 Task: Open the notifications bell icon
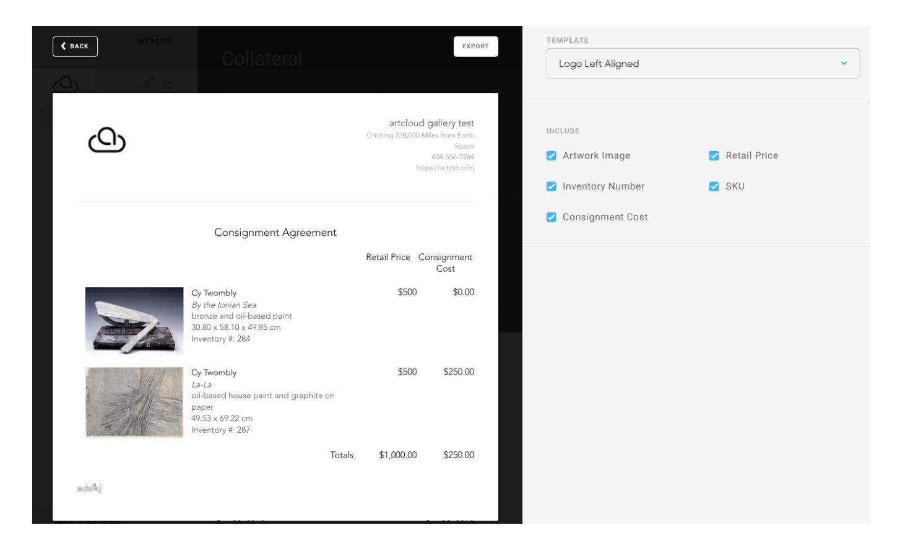point(147,84)
